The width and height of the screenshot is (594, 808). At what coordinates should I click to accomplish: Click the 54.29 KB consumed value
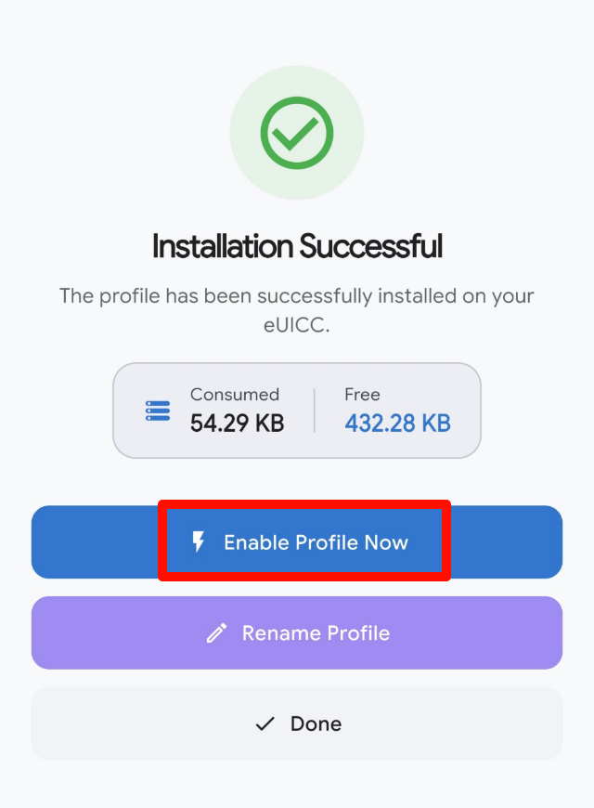click(237, 424)
